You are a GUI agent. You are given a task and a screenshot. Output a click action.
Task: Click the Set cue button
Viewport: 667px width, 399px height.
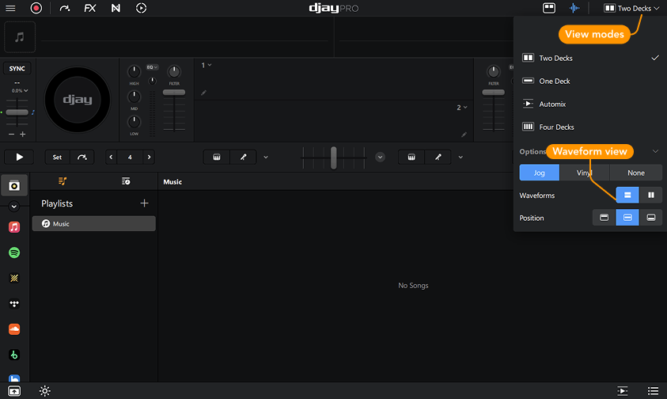[58, 157]
